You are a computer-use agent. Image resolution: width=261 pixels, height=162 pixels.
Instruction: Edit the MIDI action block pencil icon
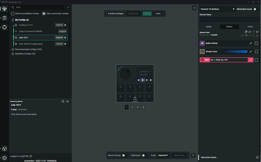tap(250, 60)
